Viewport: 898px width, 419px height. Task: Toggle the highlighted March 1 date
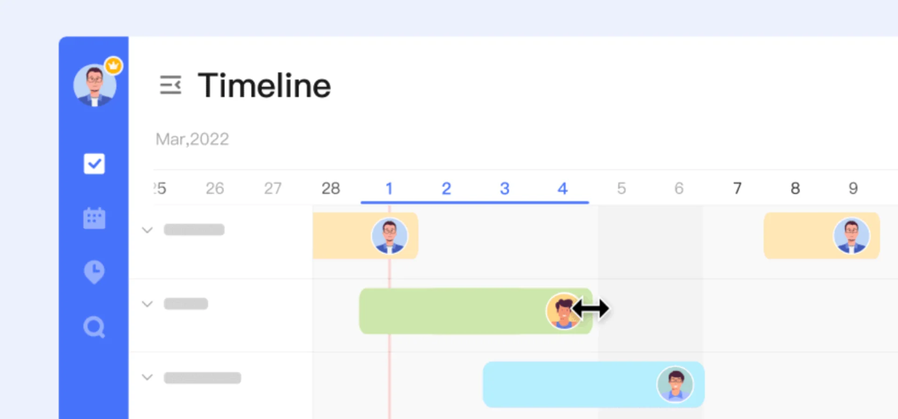tap(389, 188)
